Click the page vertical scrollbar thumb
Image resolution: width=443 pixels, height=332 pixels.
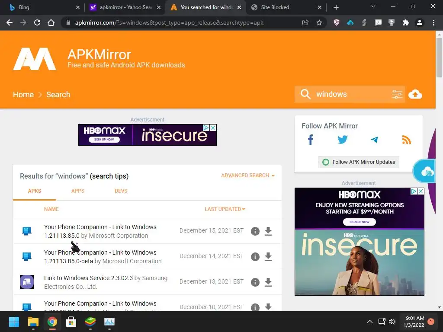439,57
